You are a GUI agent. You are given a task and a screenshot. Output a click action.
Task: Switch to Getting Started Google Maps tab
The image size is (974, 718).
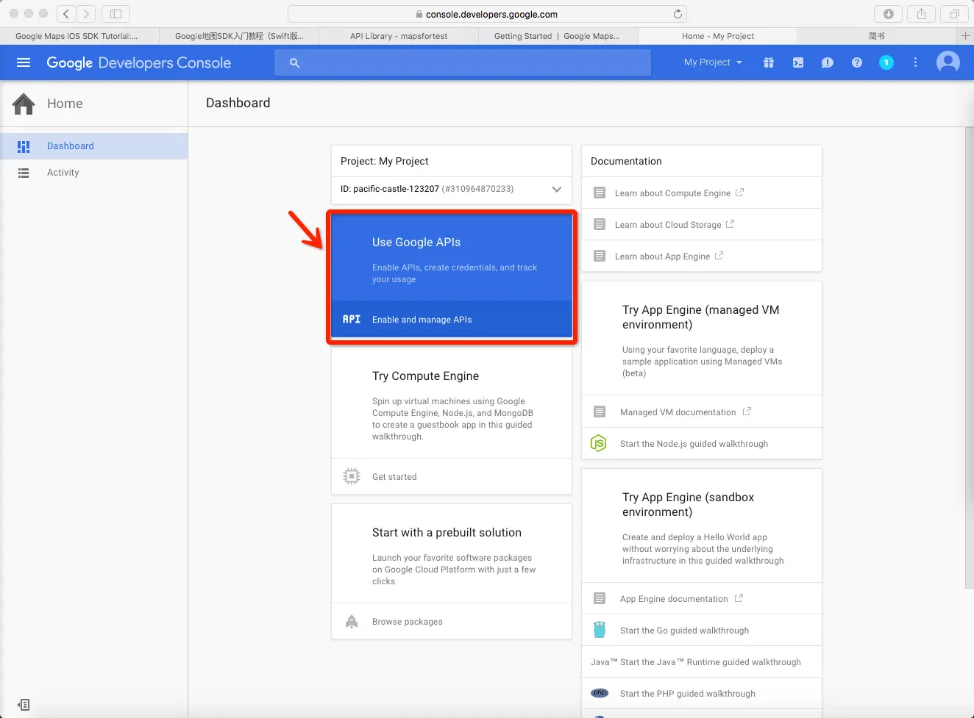tap(558, 35)
